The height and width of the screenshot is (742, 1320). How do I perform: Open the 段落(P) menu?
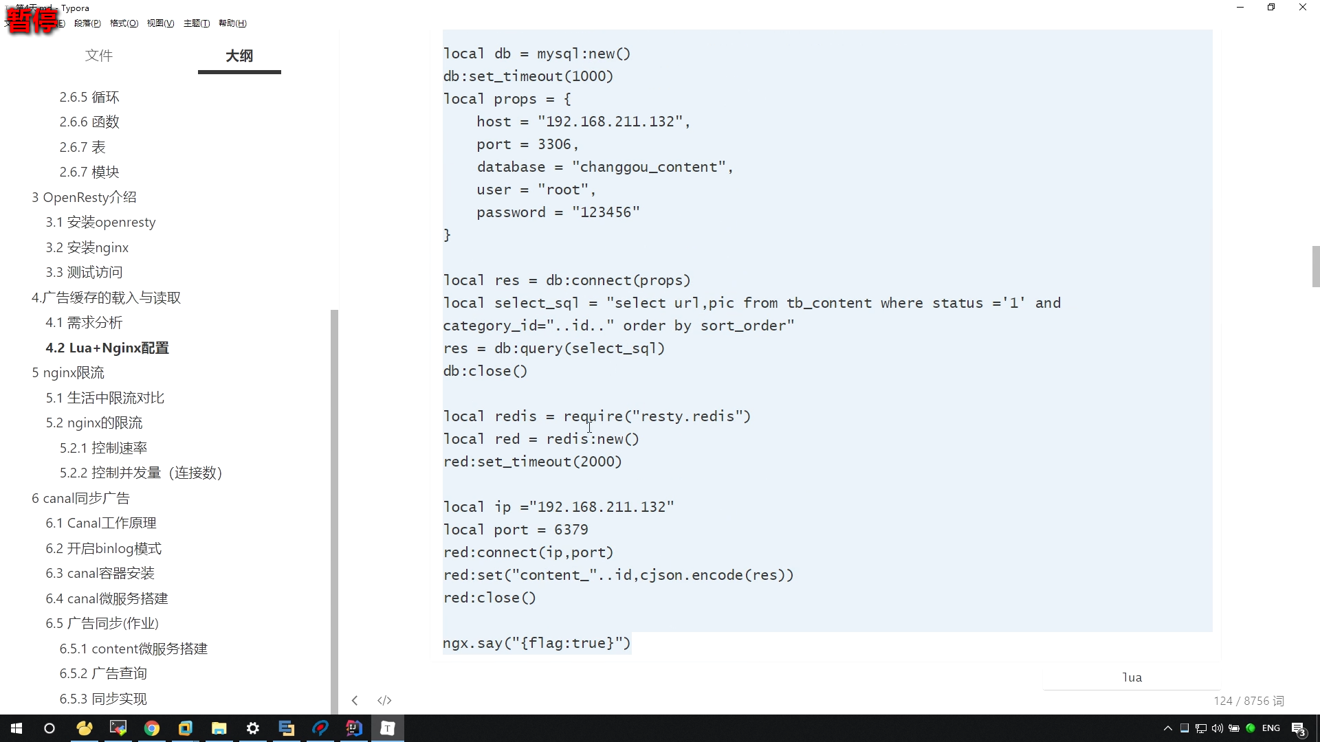click(x=87, y=23)
